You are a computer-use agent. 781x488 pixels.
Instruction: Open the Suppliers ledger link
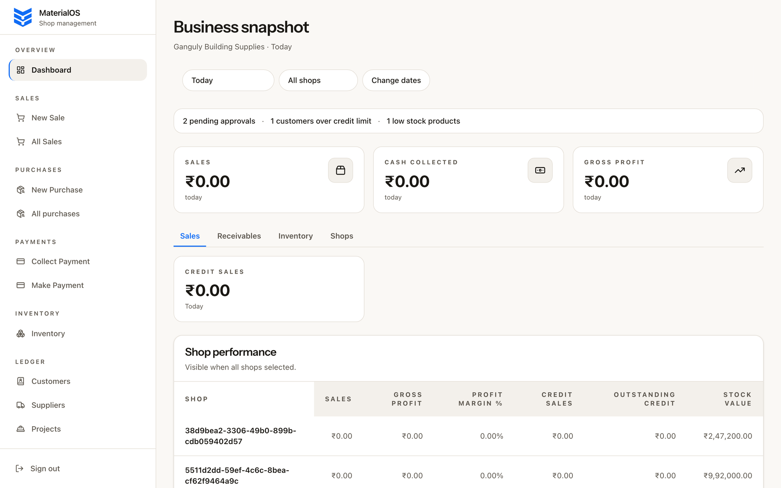(x=78, y=405)
